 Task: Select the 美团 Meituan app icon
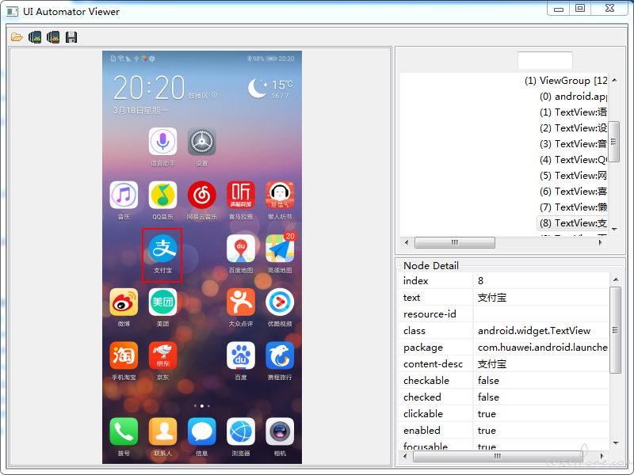point(162,302)
